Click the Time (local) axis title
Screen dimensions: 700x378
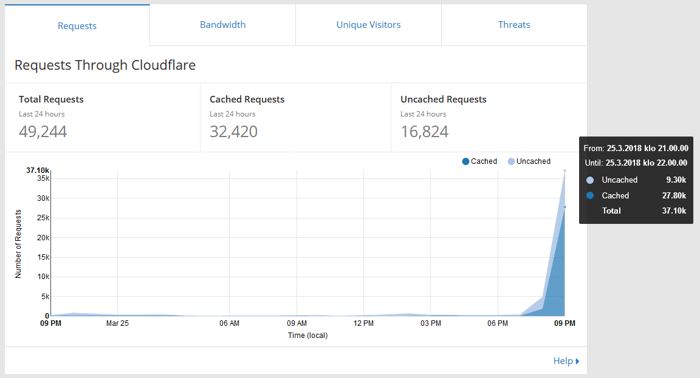pyautogui.click(x=307, y=335)
